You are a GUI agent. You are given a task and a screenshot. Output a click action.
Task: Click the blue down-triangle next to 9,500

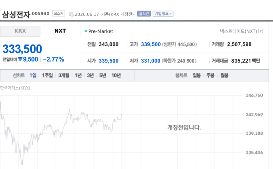(x=20, y=59)
